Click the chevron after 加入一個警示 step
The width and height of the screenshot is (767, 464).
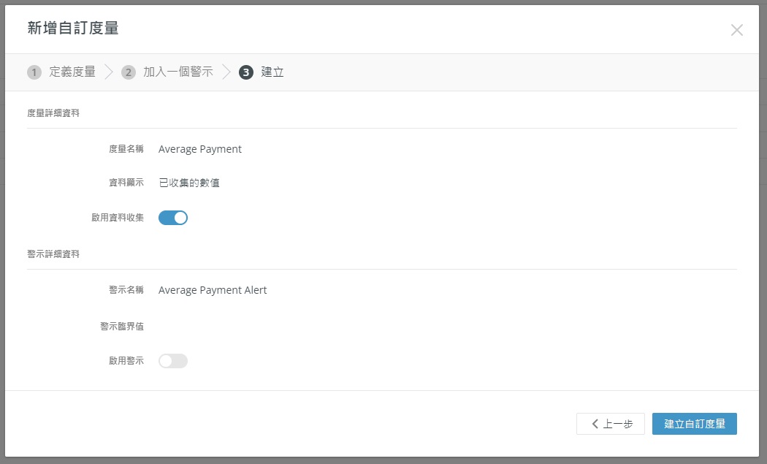click(226, 72)
